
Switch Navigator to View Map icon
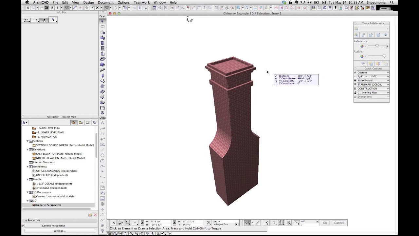(81, 123)
